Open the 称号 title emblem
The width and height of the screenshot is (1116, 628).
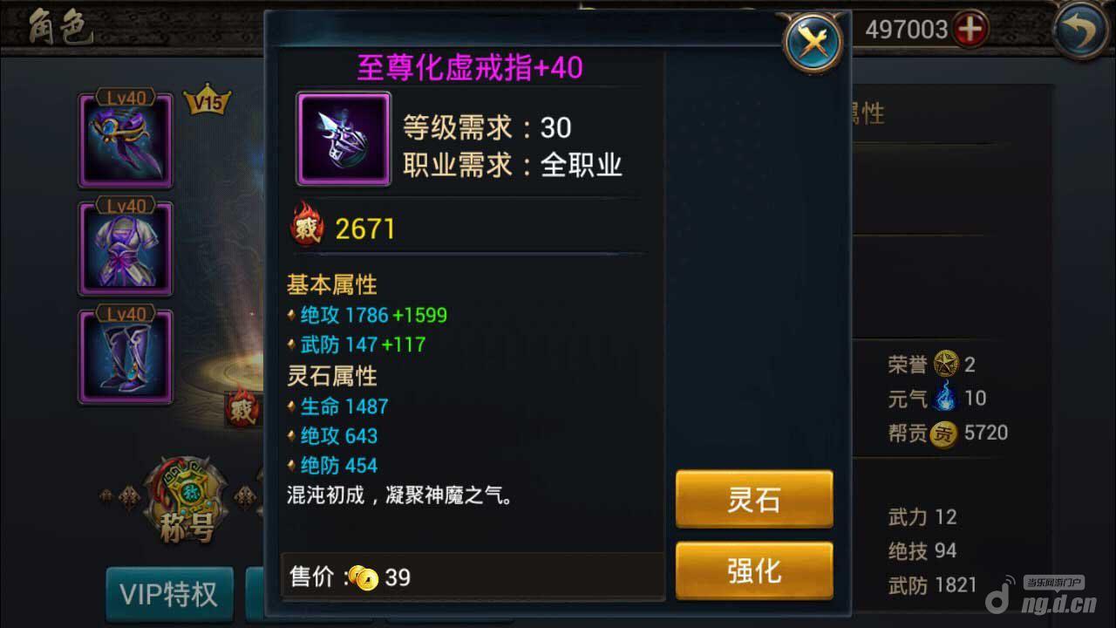click(x=186, y=500)
